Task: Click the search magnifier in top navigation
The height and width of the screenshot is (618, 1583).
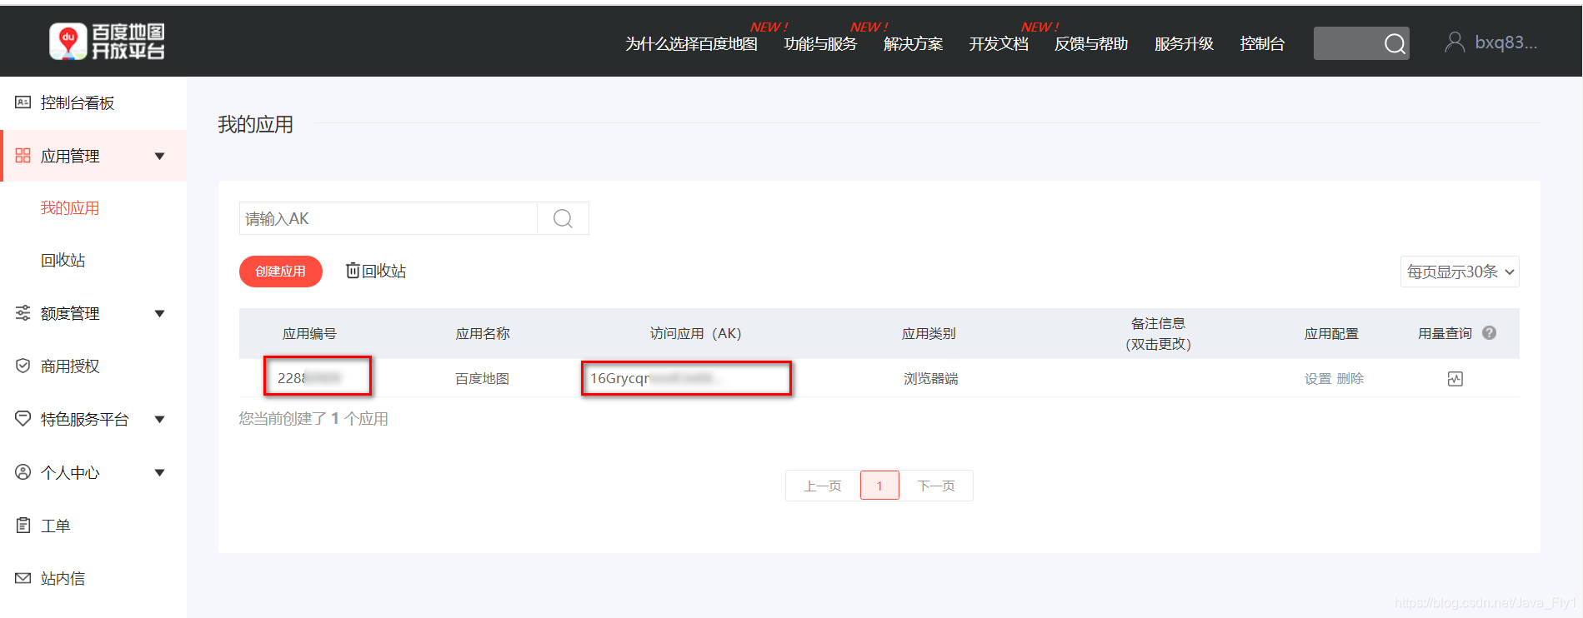Action: coord(1395,43)
